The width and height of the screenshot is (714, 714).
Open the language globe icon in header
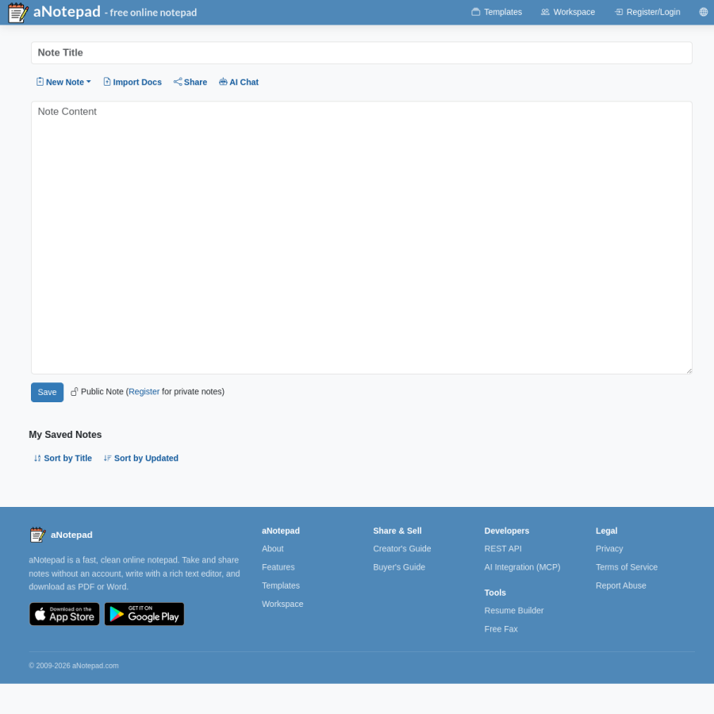[x=703, y=12]
